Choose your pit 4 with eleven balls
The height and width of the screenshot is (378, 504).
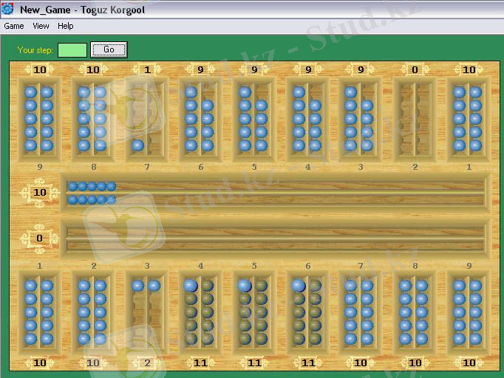(x=200, y=312)
